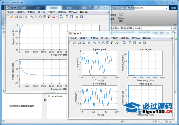Open 桌面(D) menu in Figure 2
179x125 pixels.
tap(125, 38)
